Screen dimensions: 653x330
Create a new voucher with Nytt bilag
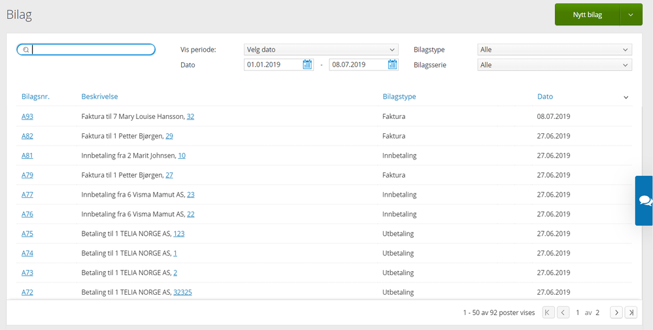587,14
